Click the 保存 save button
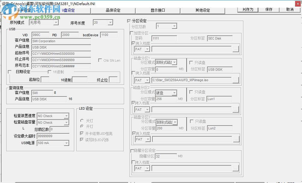This screenshot has height=183, width=302. point(268,9)
